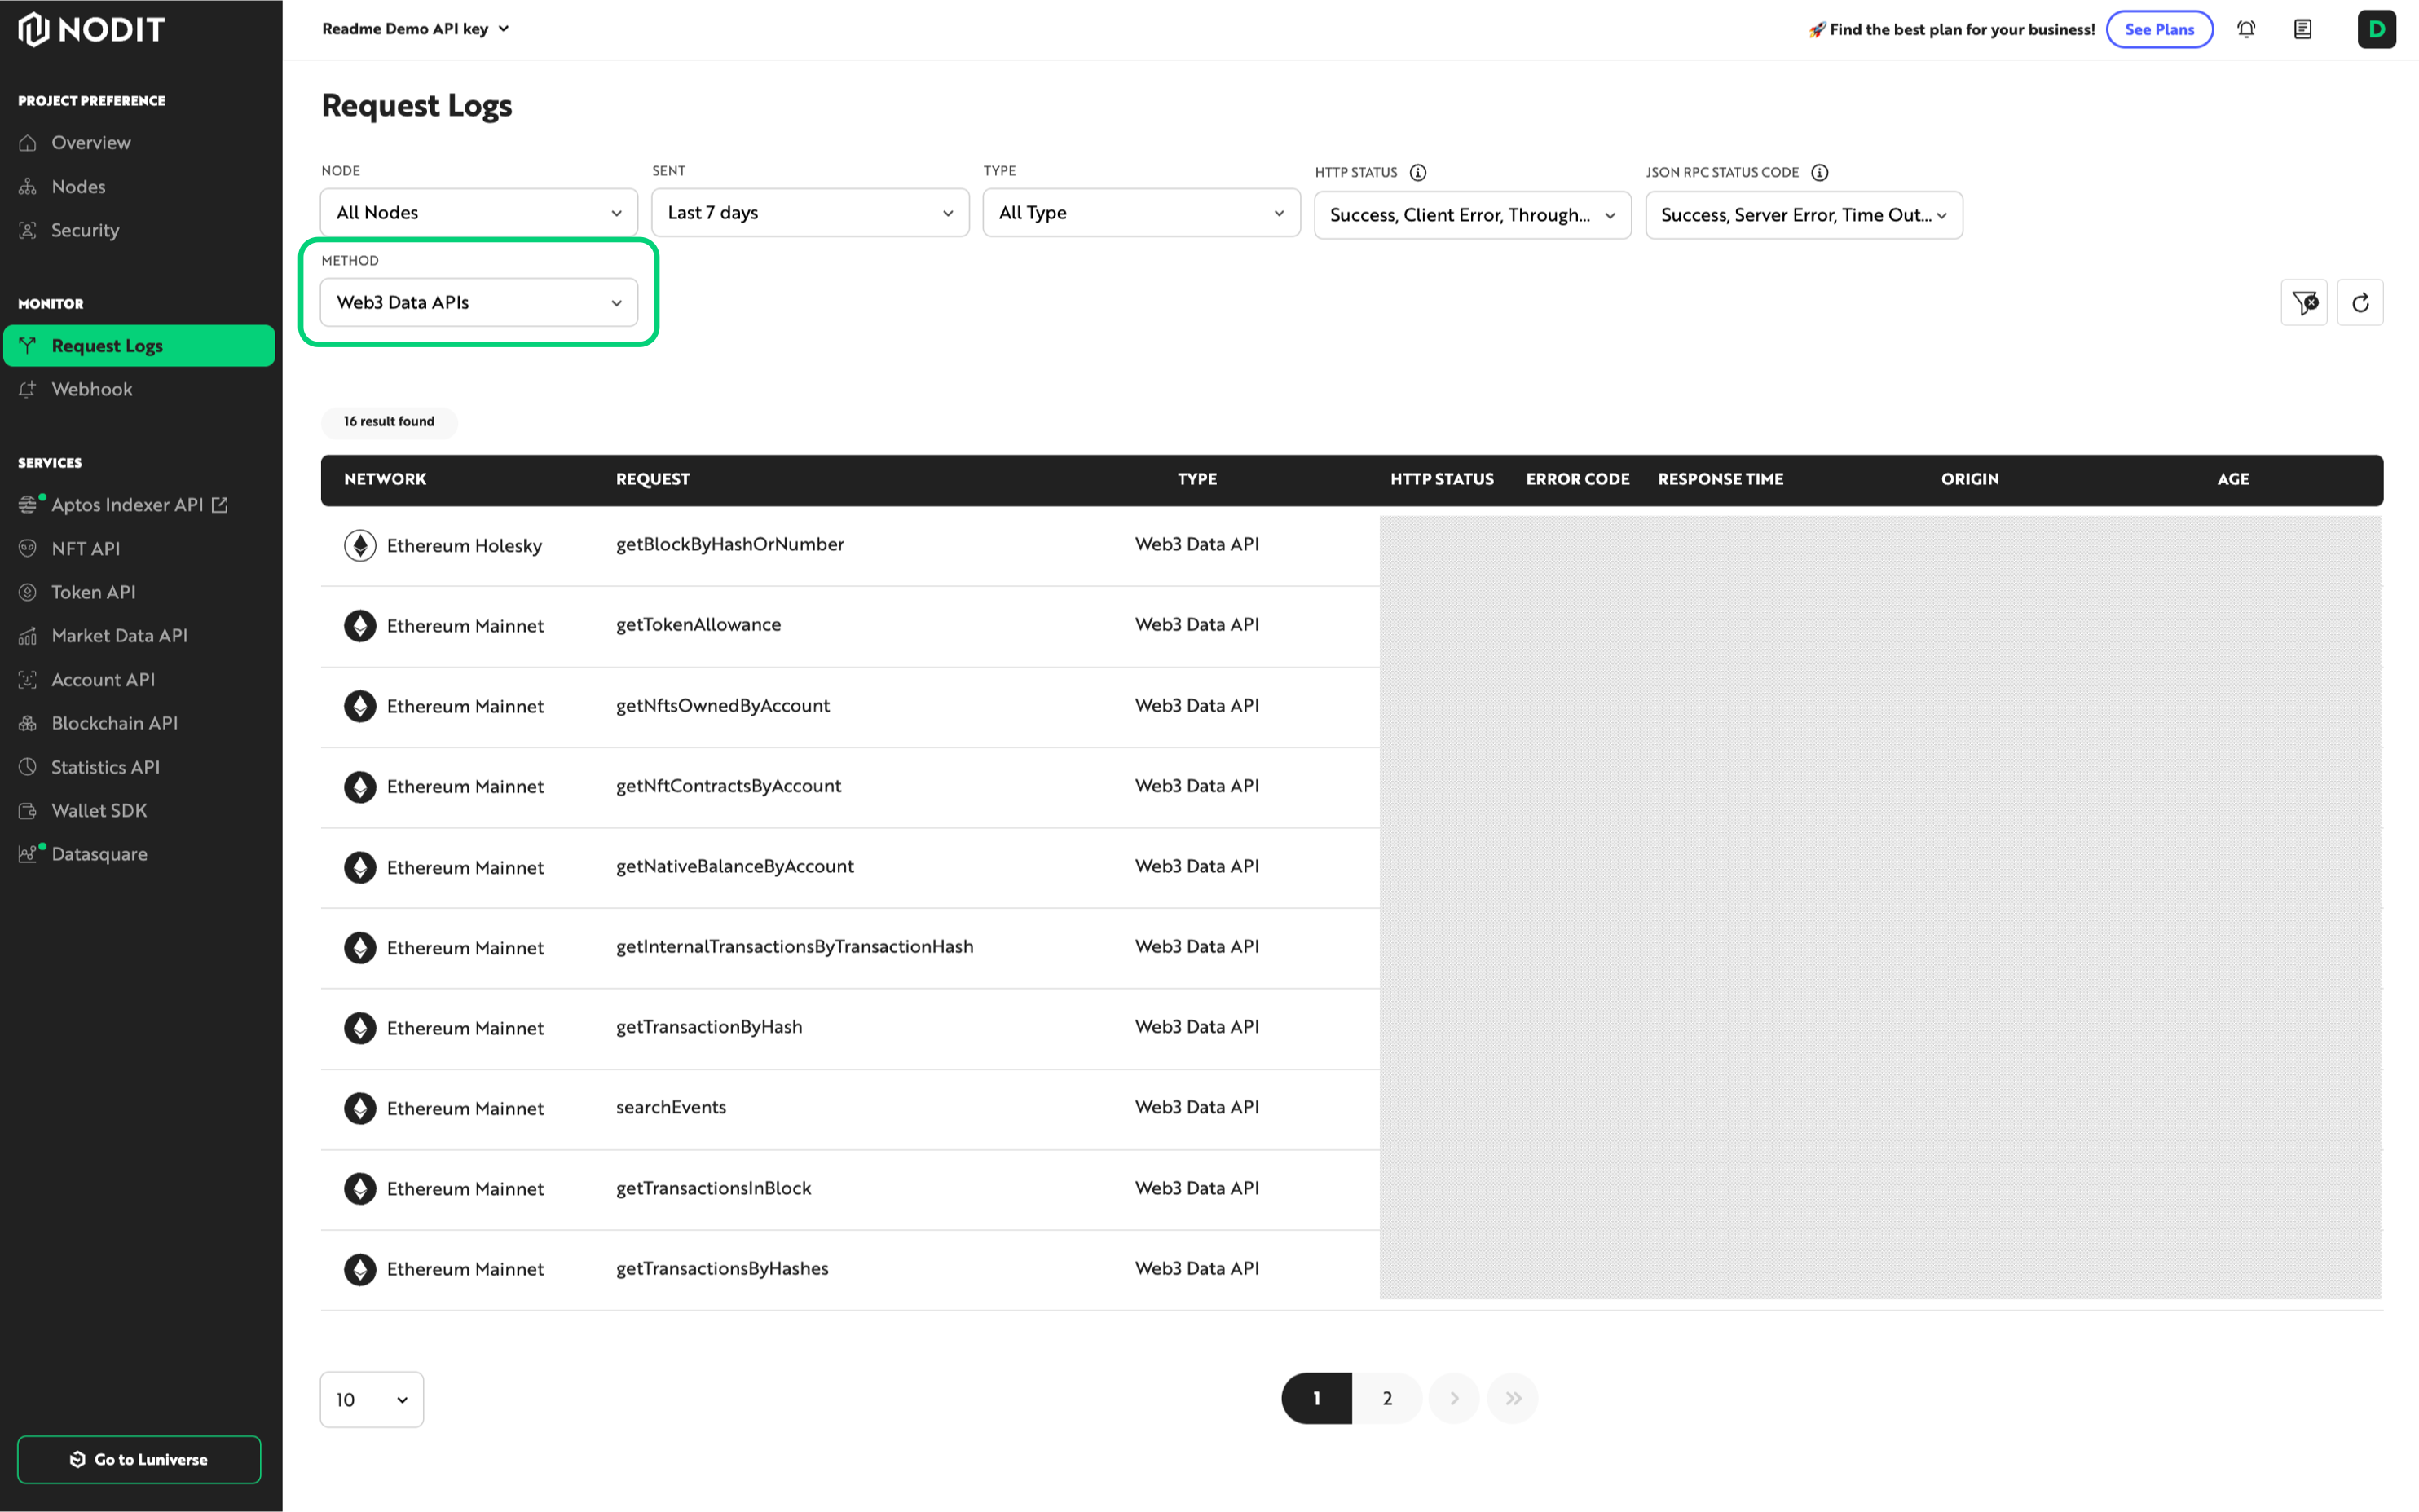Image resolution: width=2419 pixels, height=1512 pixels.
Task: Open the Readme Demo API key selector
Action: coord(415,28)
